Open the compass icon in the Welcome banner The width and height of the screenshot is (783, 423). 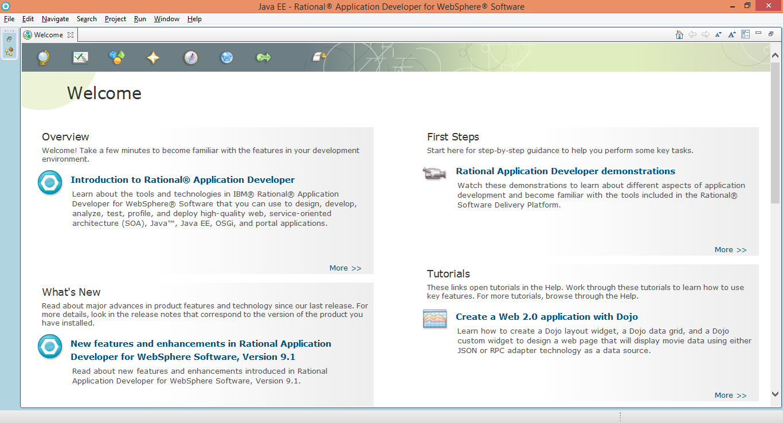(x=191, y=57)
